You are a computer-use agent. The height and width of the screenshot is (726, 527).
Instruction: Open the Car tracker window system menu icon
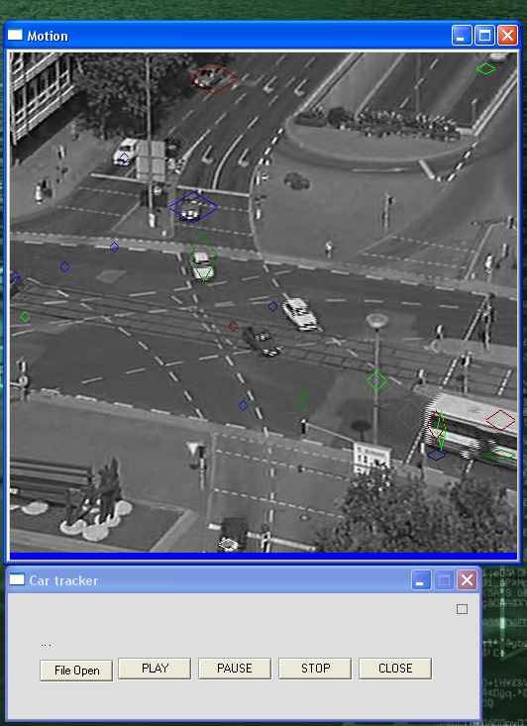(17, 579)
